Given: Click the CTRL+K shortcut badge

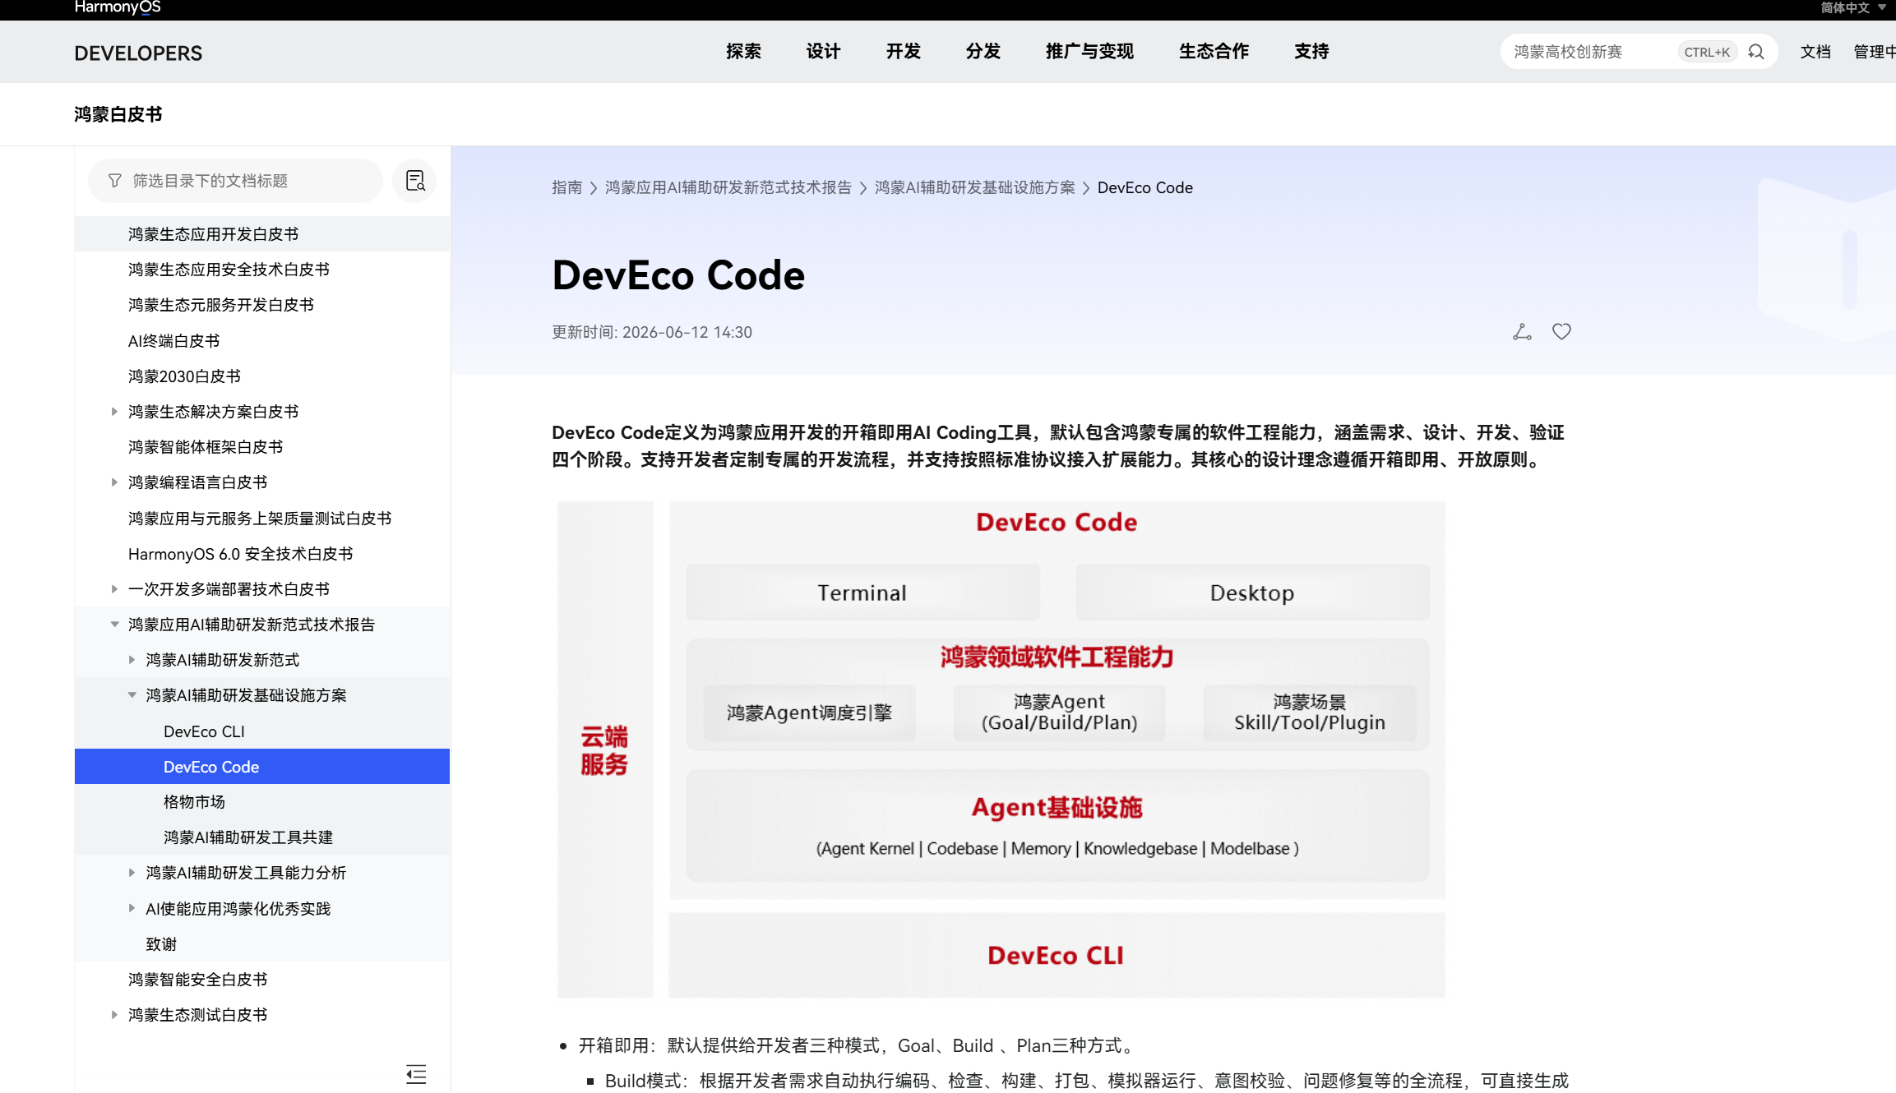Looking at the screenshot, I should [x=1707, y=52].
